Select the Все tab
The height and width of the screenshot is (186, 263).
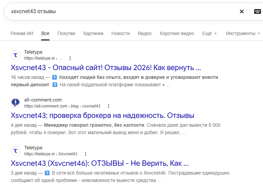pyautogui.click(x=45, y=33)
